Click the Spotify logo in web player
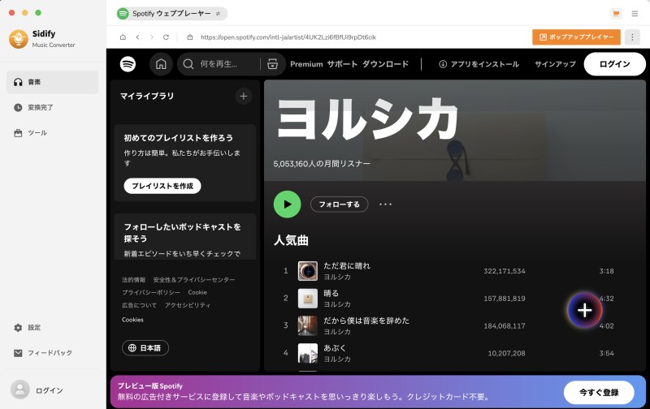Image resolution: width=650 pixels, height=409 pixels. tap(128, 64)
